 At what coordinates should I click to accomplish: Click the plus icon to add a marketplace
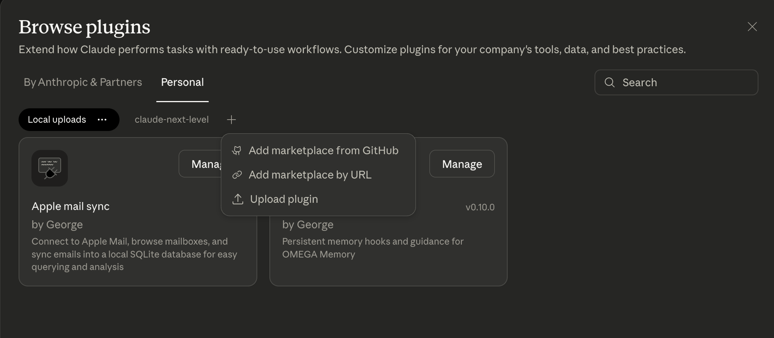pos(231,120)
